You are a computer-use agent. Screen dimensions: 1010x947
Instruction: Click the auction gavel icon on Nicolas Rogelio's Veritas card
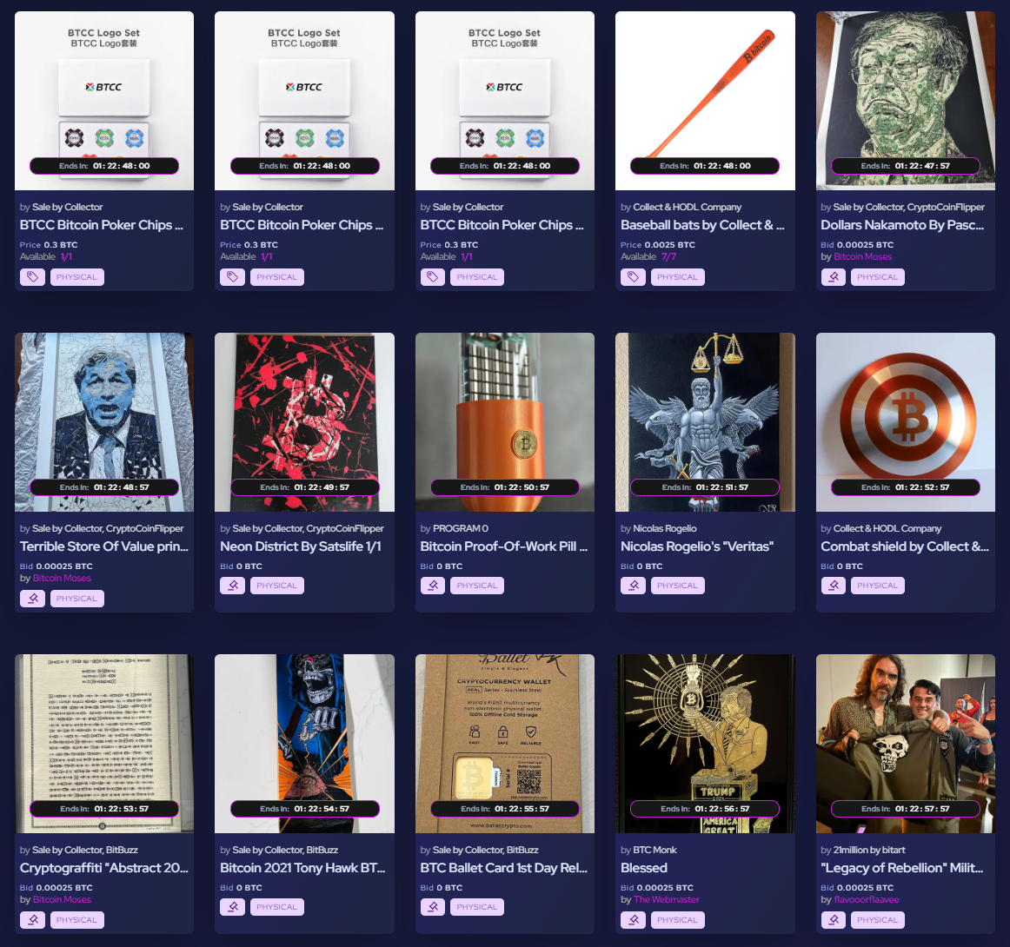click(x=633, y=586)
